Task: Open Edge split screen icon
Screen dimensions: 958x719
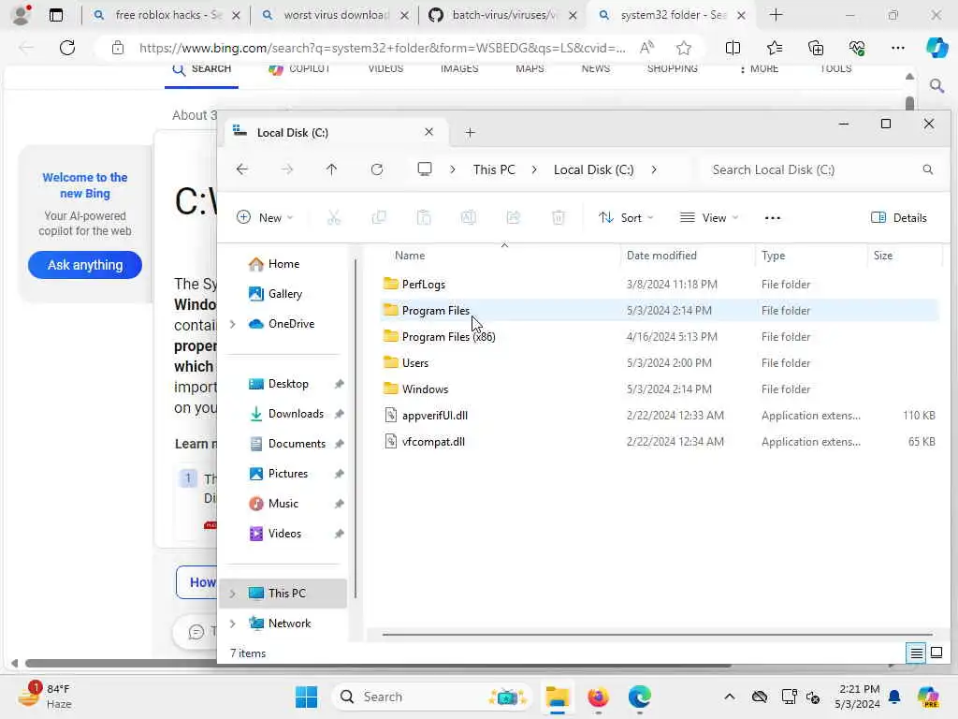Action: pyautogui.click(x=733, y=47)
